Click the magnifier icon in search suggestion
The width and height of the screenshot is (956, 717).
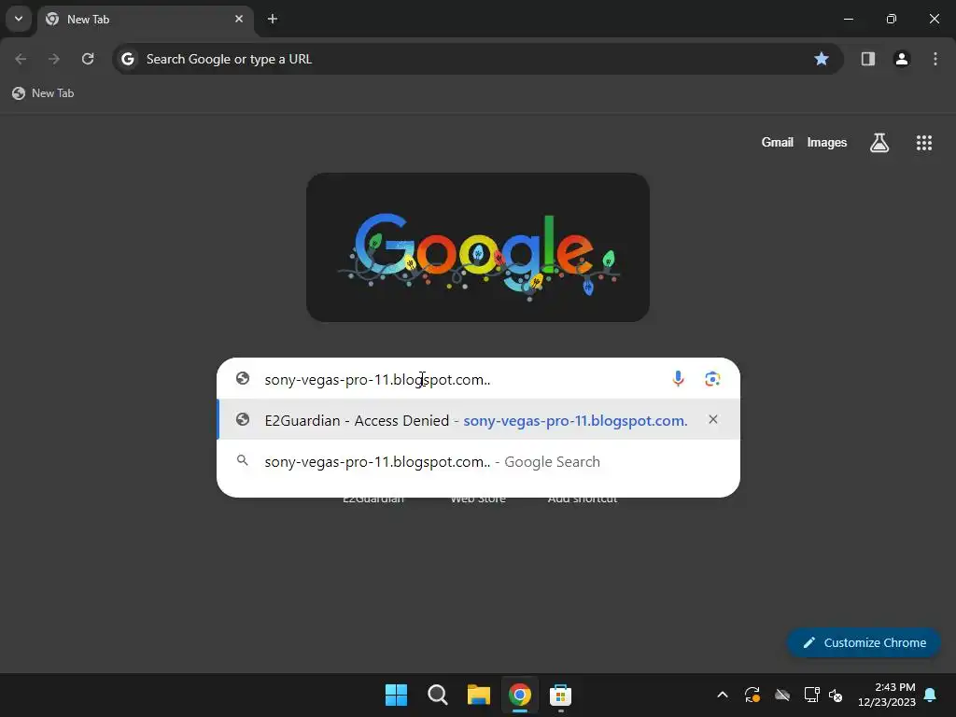pyautogui.click(x=242, y=460)
